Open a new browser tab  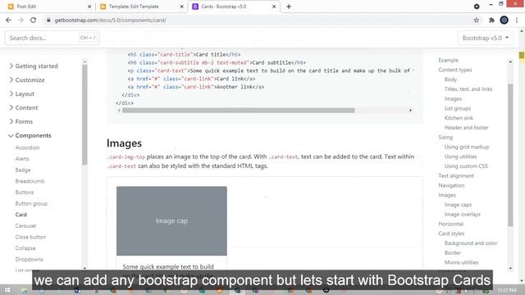pos(289,7)
